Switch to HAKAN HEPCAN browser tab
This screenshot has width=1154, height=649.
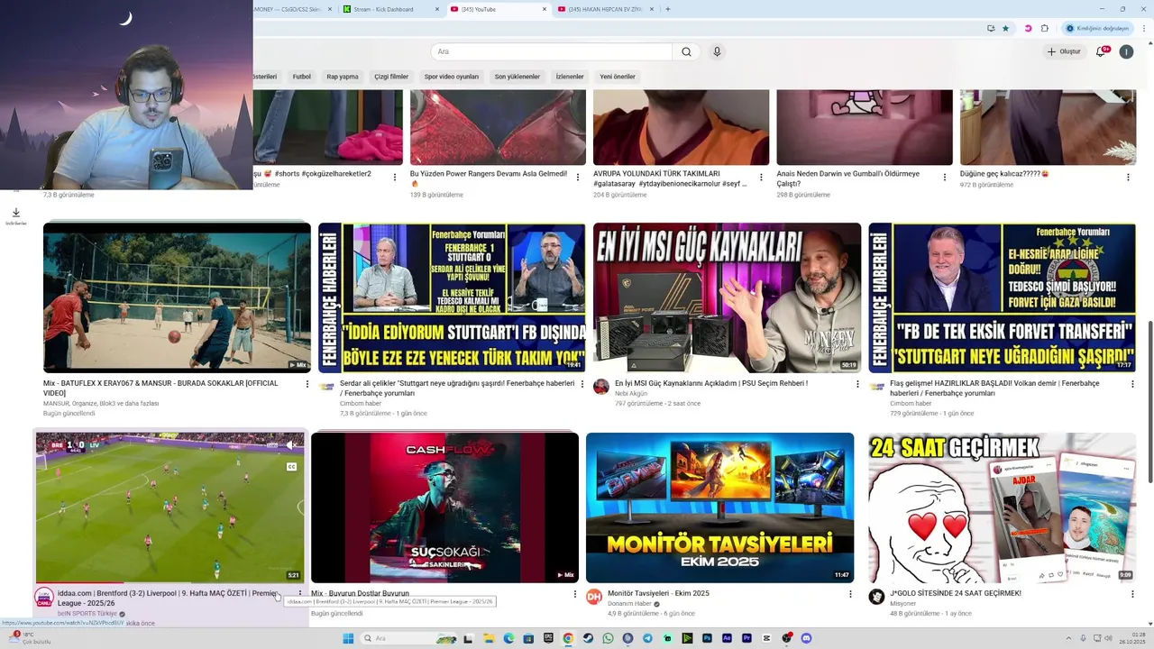click(604, 9)
